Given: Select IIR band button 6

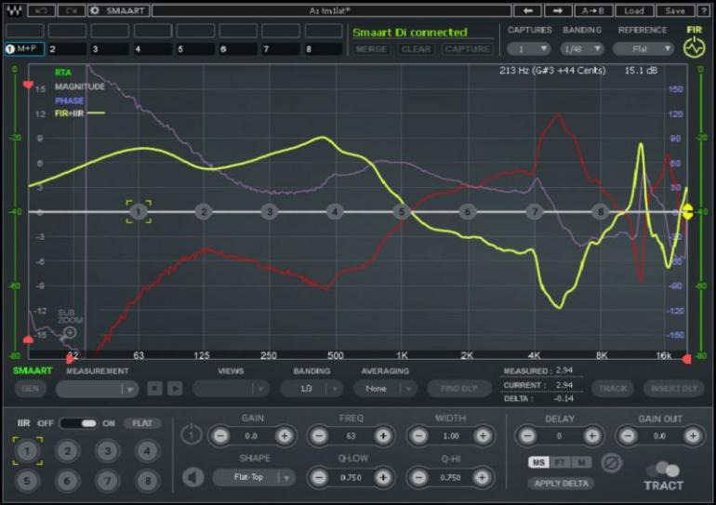Looking at the screenshot, I should click(67, 480).
